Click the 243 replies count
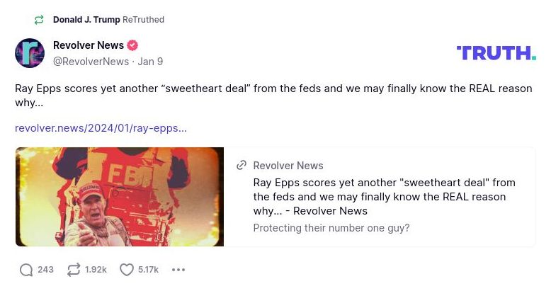Image resolution: width=551 pixels, height=291 pixels. tap(46, 270)
